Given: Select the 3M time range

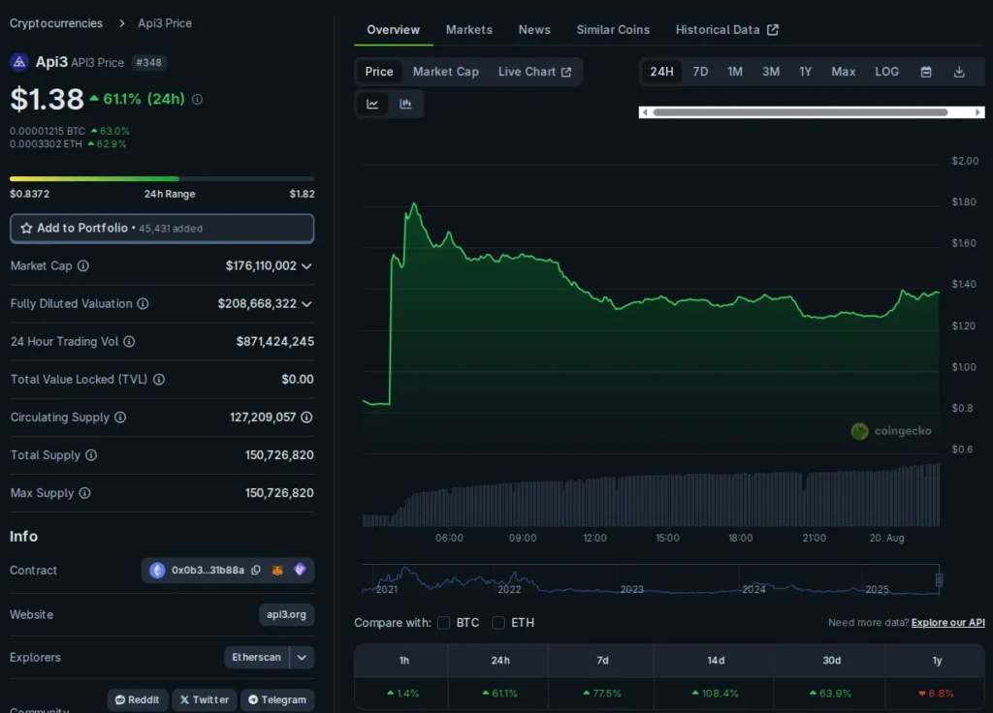Looking at the screenshot, I should tap(771, 72).
